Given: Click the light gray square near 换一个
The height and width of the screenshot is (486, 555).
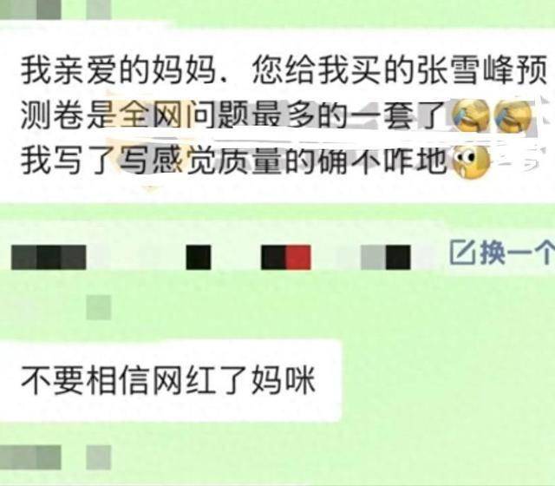Looking at the screenshot, I should tap(373, 257).
